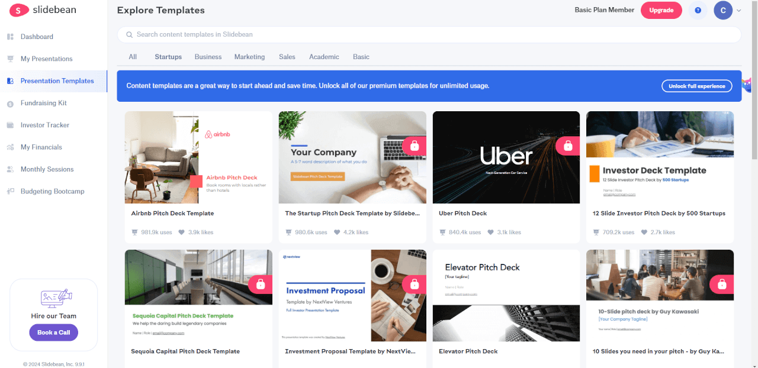Select the Academic category tab
The image size is (758, 368).
point(324,57)
